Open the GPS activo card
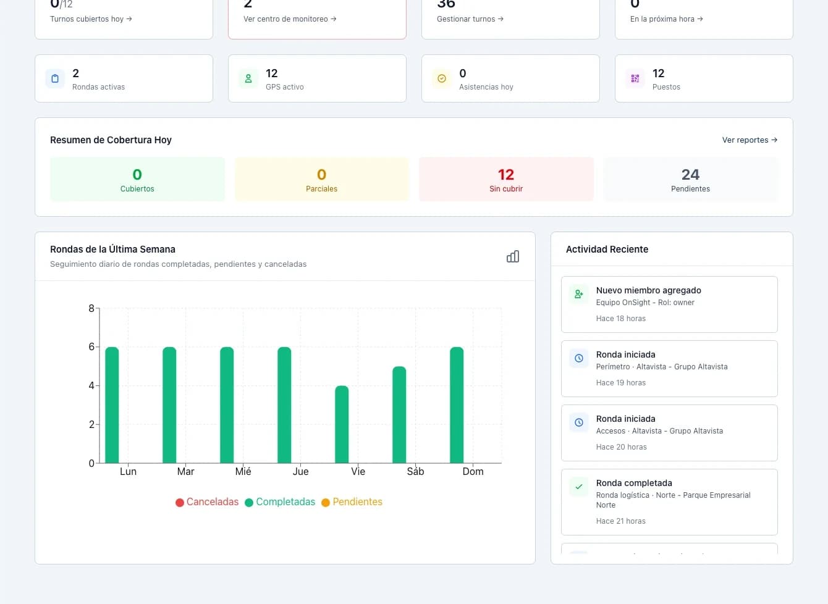Viewport: 828px width, 604px height. [317, 78]
